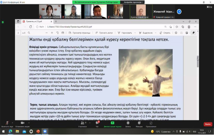Open the page view menu

pyautogui.click(x=79, y=33)
